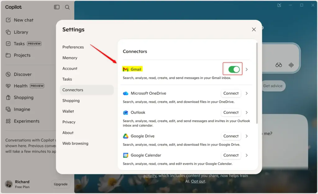
Task: Click the Microsoft OneDrive cloud icon
Action: pos(125,93)
